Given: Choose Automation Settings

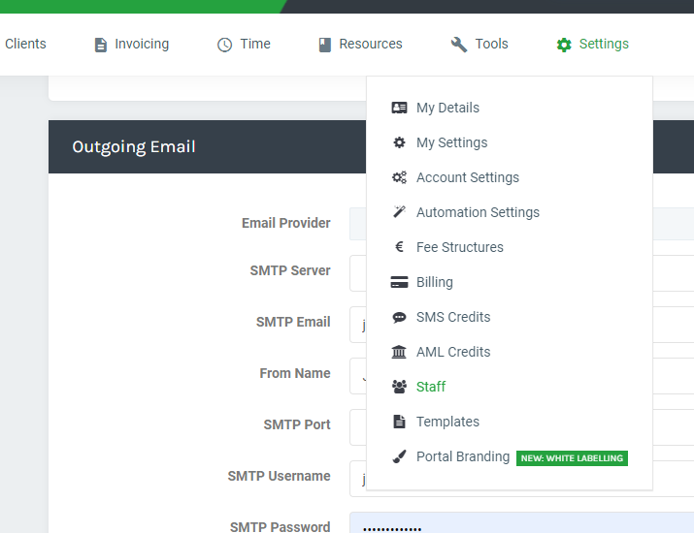Looking at the screenshot, I should pyautogui.click(x=478, y=212).
